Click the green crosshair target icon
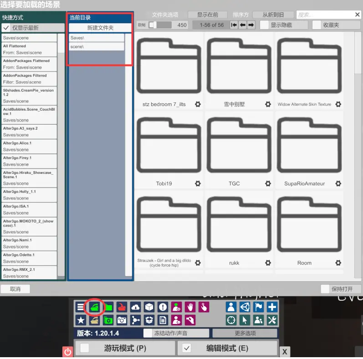Viewport: 363px width, 359px height. coord(231,320)
